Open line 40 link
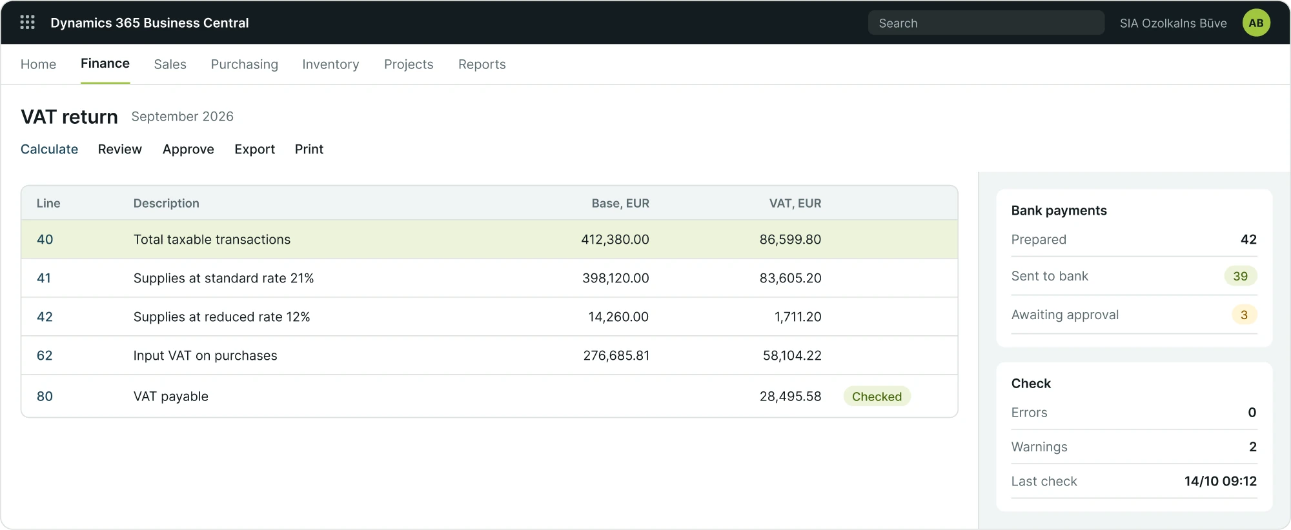 point(45,239)
